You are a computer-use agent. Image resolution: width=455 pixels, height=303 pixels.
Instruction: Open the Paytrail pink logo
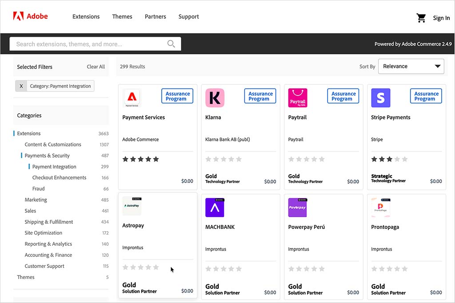pos(298,98)
